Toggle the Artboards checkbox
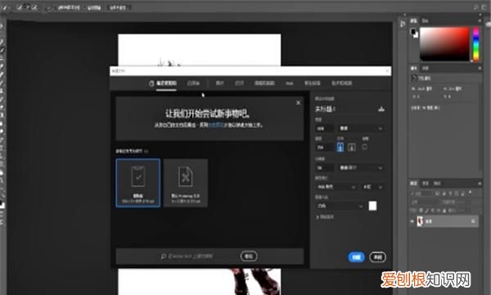 tap(364, 147)
